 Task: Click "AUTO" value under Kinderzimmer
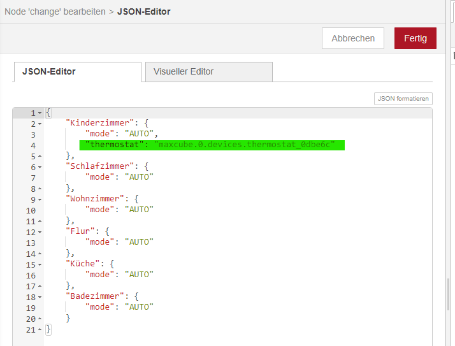(x=139, y=134)
